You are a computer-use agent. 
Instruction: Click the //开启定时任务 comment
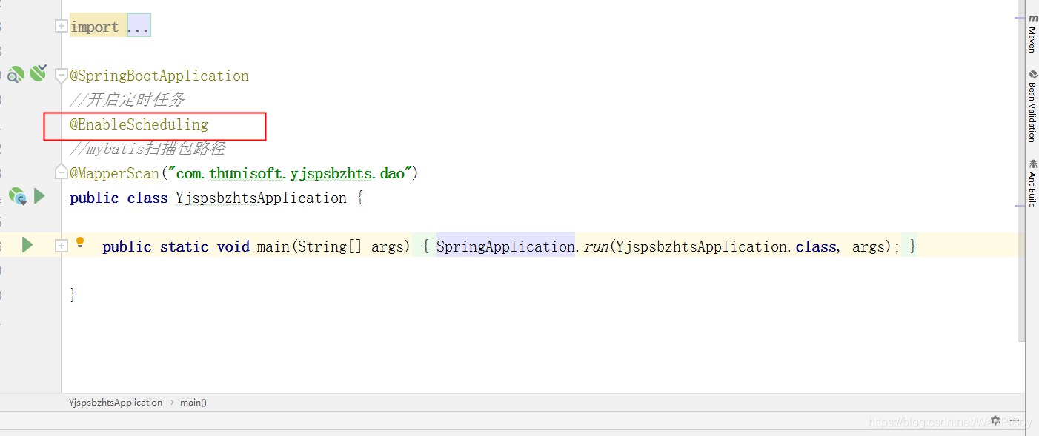[127, 100]
